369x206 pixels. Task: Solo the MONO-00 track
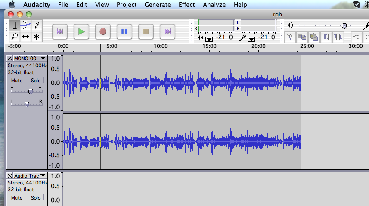pos(36,80)
